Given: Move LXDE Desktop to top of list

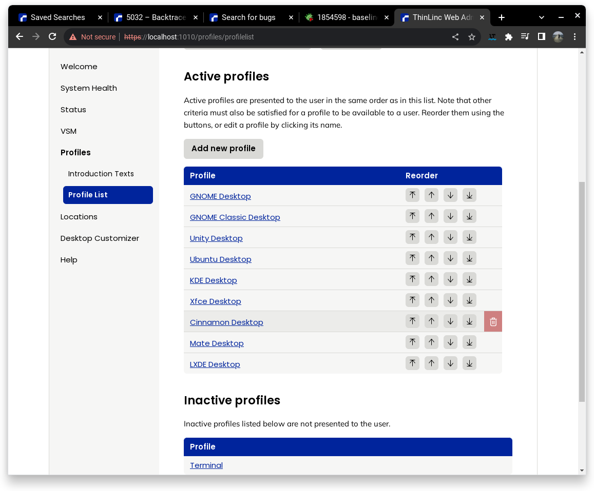Looking at the screenshot, I should tap(412, 363).
